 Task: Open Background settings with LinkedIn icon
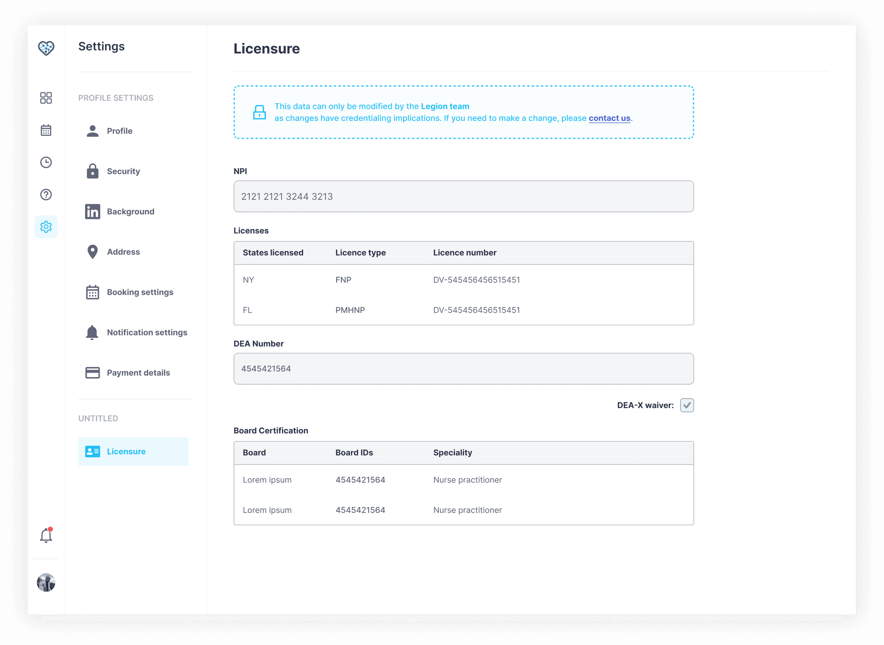click(130, 212)
